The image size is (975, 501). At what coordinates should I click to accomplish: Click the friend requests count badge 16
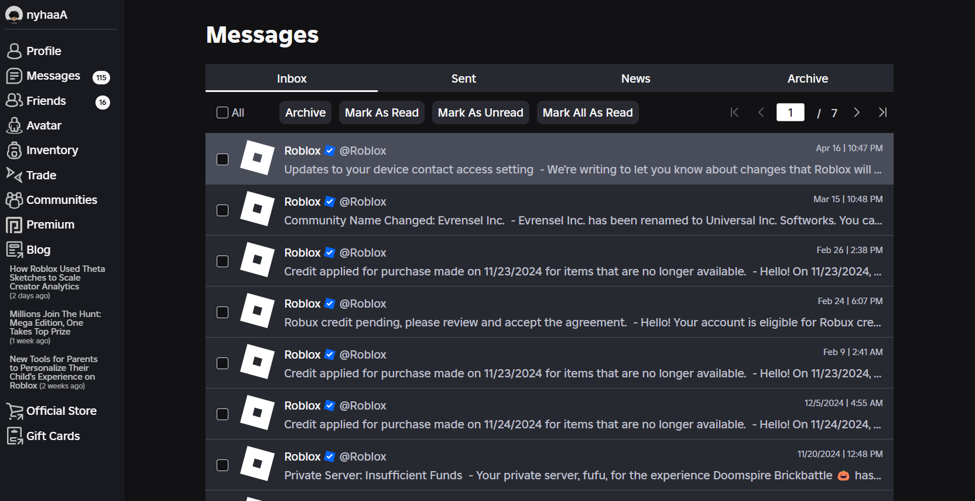pos(102,103)
